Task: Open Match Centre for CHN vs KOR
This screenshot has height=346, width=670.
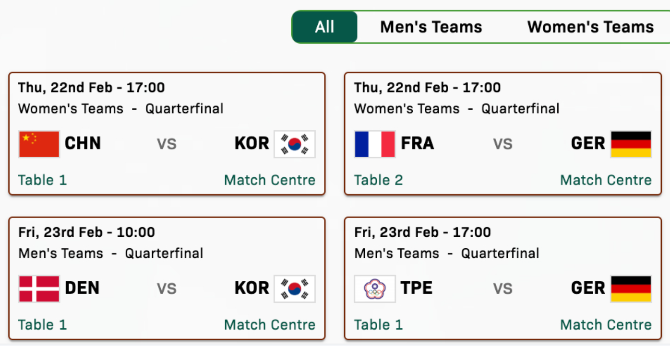Action: [270, 180]
